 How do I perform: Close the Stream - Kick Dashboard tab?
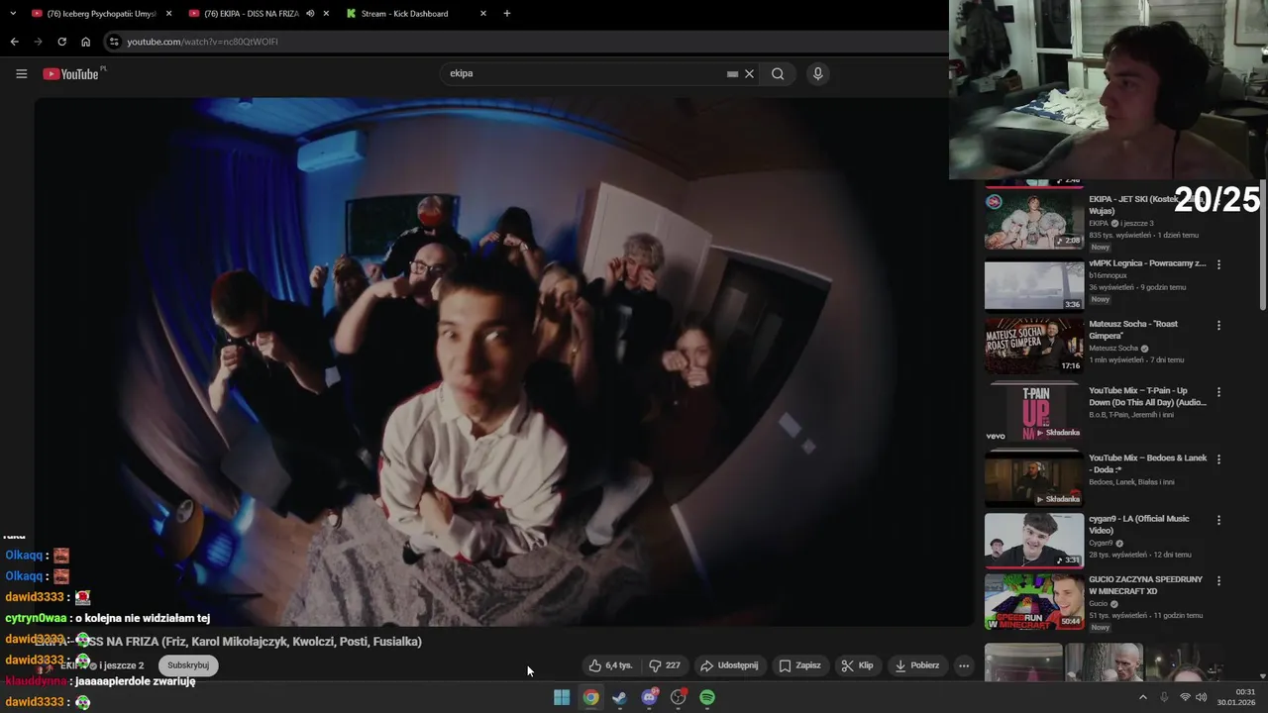click(482, 14)
